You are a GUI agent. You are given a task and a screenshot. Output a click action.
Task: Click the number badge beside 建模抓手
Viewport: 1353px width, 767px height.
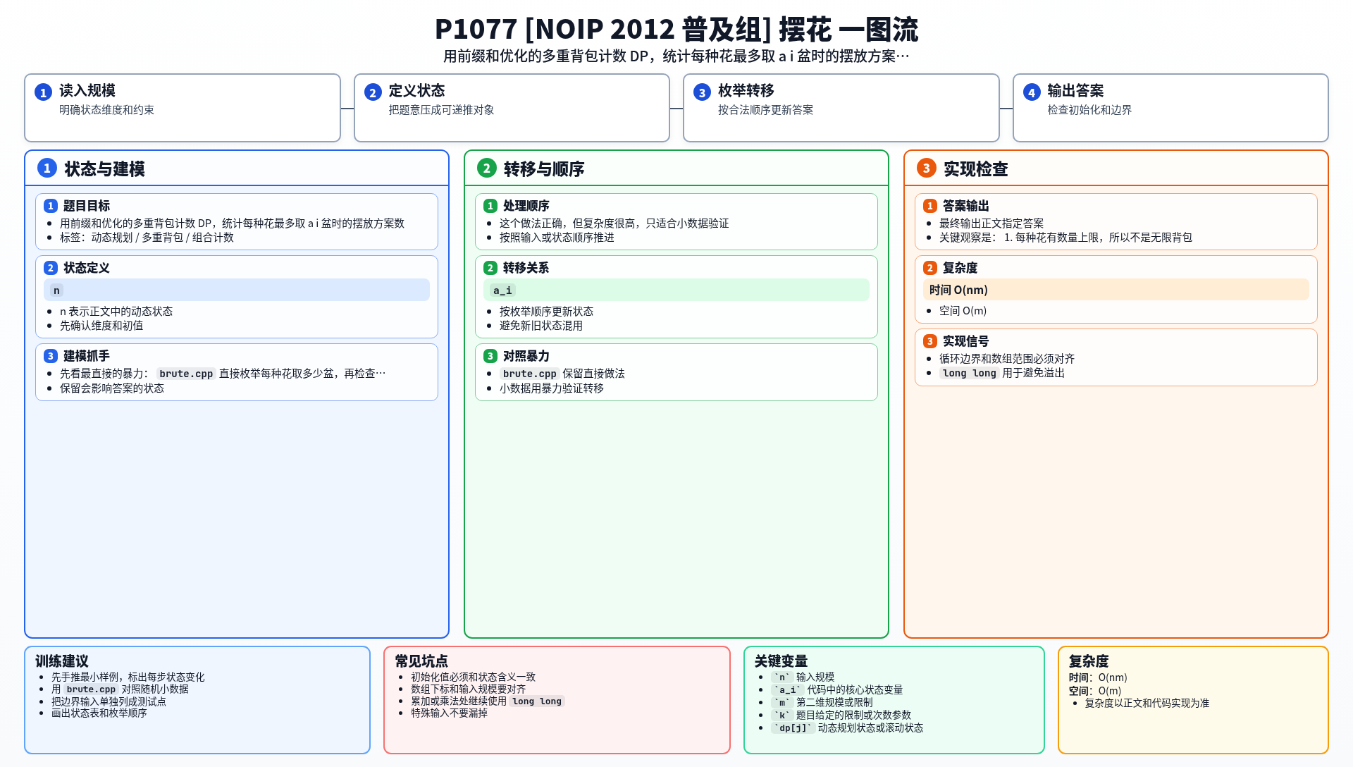(51, 356)
